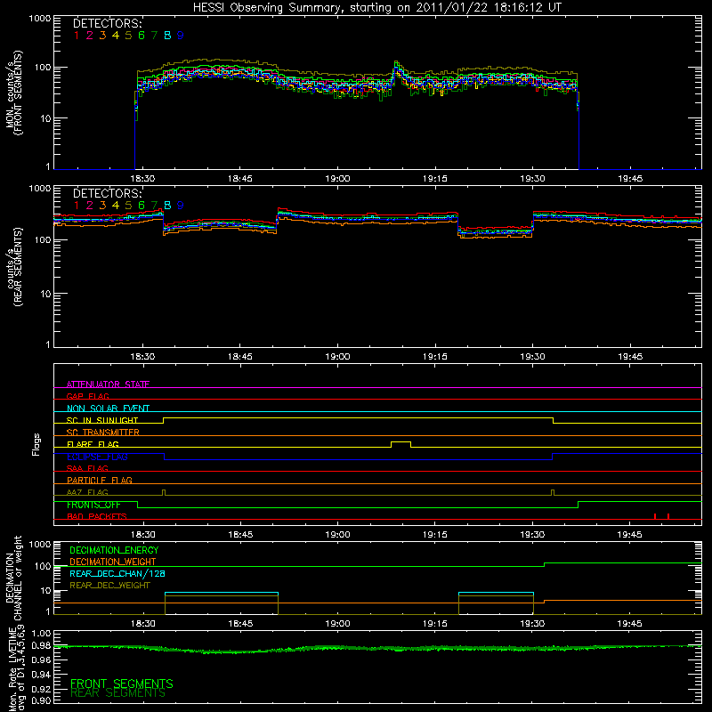Click the FRONTS_OFF flag label
Viewport: 712px width, 712px height.
click(x=93, y=505)
